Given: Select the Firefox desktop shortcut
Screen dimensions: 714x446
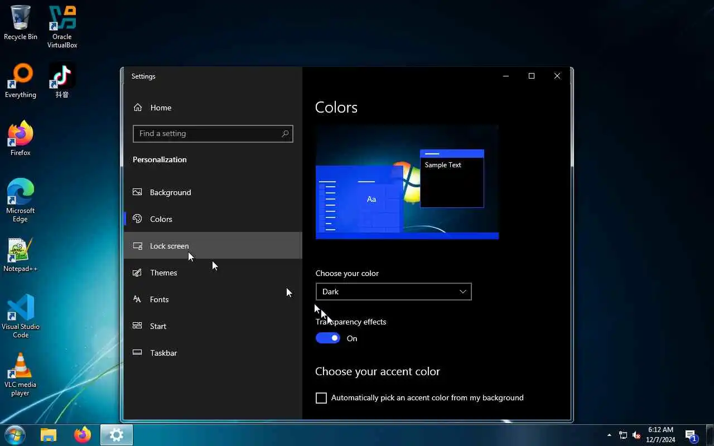Looking at the screenshot, I should pos(21,139).
